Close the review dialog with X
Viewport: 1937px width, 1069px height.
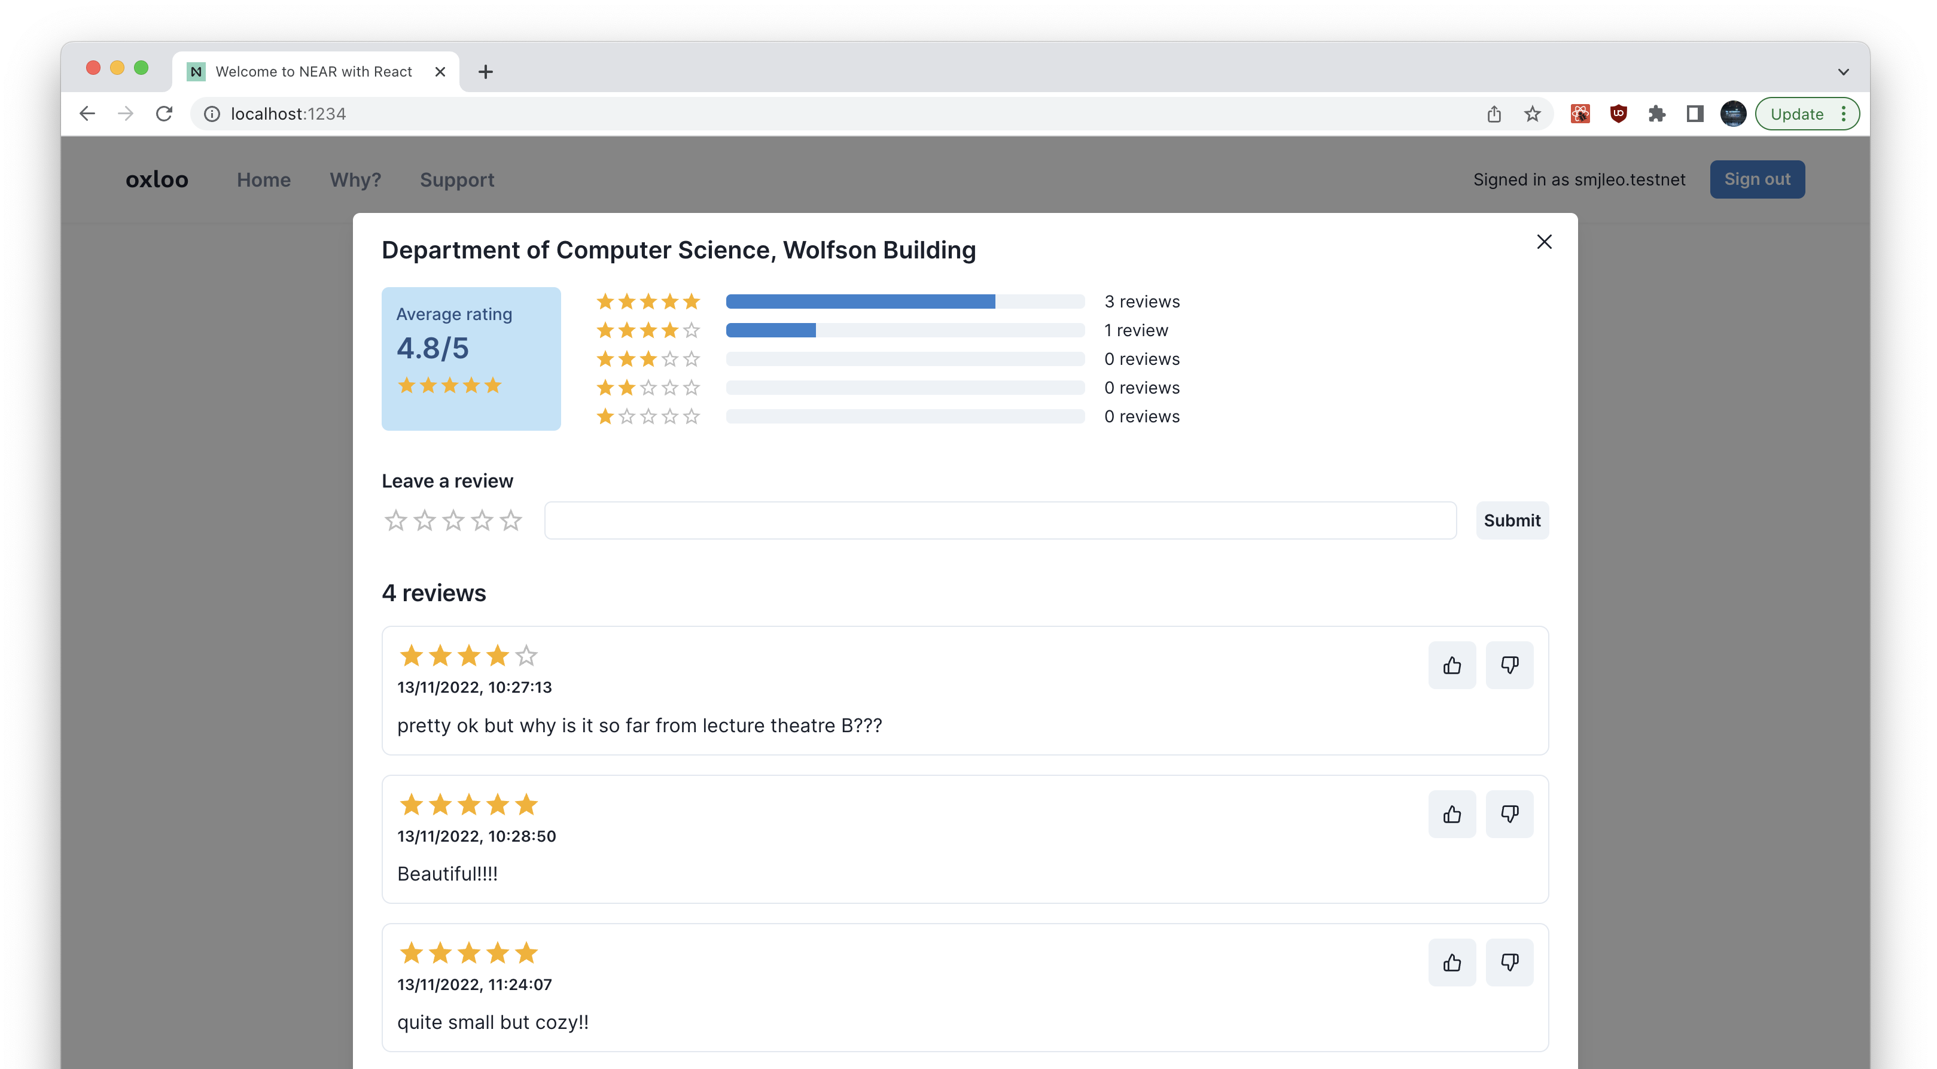click(1544, 242)
